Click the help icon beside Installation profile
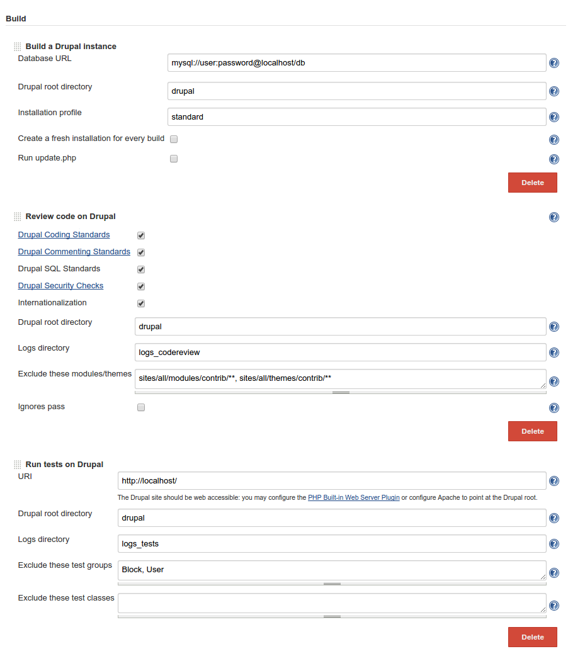Screen dimensions: 568x661 (x=554, y=116)
